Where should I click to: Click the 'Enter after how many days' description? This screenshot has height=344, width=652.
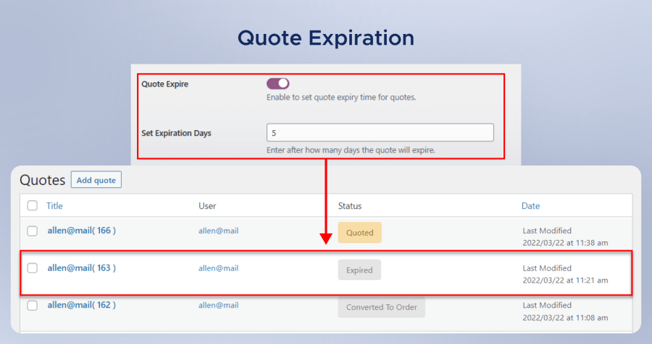pyautogui.click(x=351, y=150)
